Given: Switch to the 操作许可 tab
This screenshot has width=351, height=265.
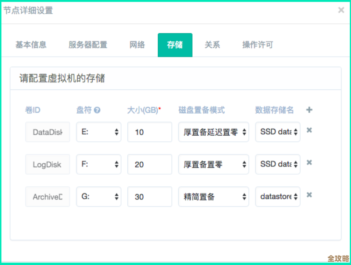Looking at the screenshot, I should pos(257,45).
